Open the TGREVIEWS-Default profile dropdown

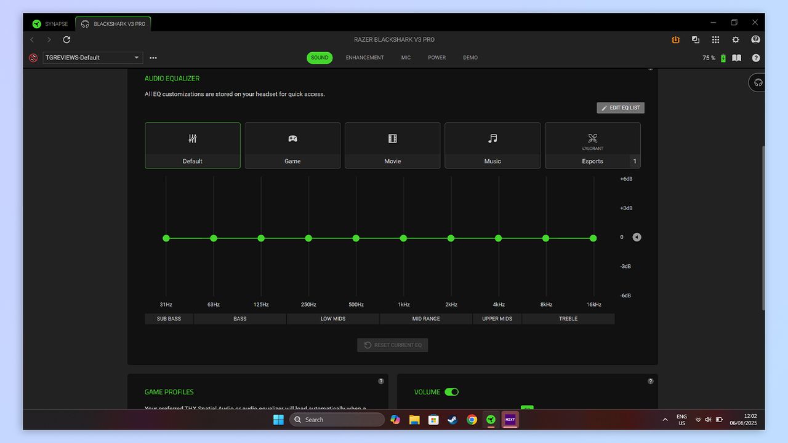pyautogui.click(x=92, y=58)
